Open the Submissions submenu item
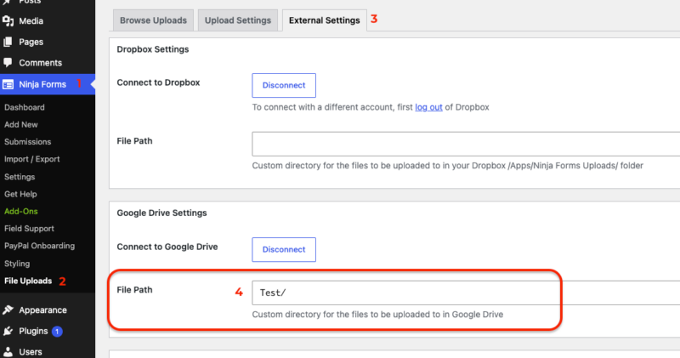 tap(27, 142)
